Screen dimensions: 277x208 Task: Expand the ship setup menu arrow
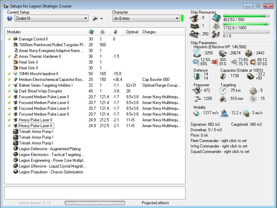tap(101, 19)
